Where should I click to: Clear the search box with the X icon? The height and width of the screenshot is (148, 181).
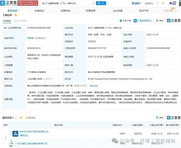93,3
